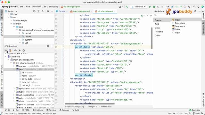205x115 pixels.
Task: Open the Dockerfile run configuration dropdown
Action: pos(138,7)
